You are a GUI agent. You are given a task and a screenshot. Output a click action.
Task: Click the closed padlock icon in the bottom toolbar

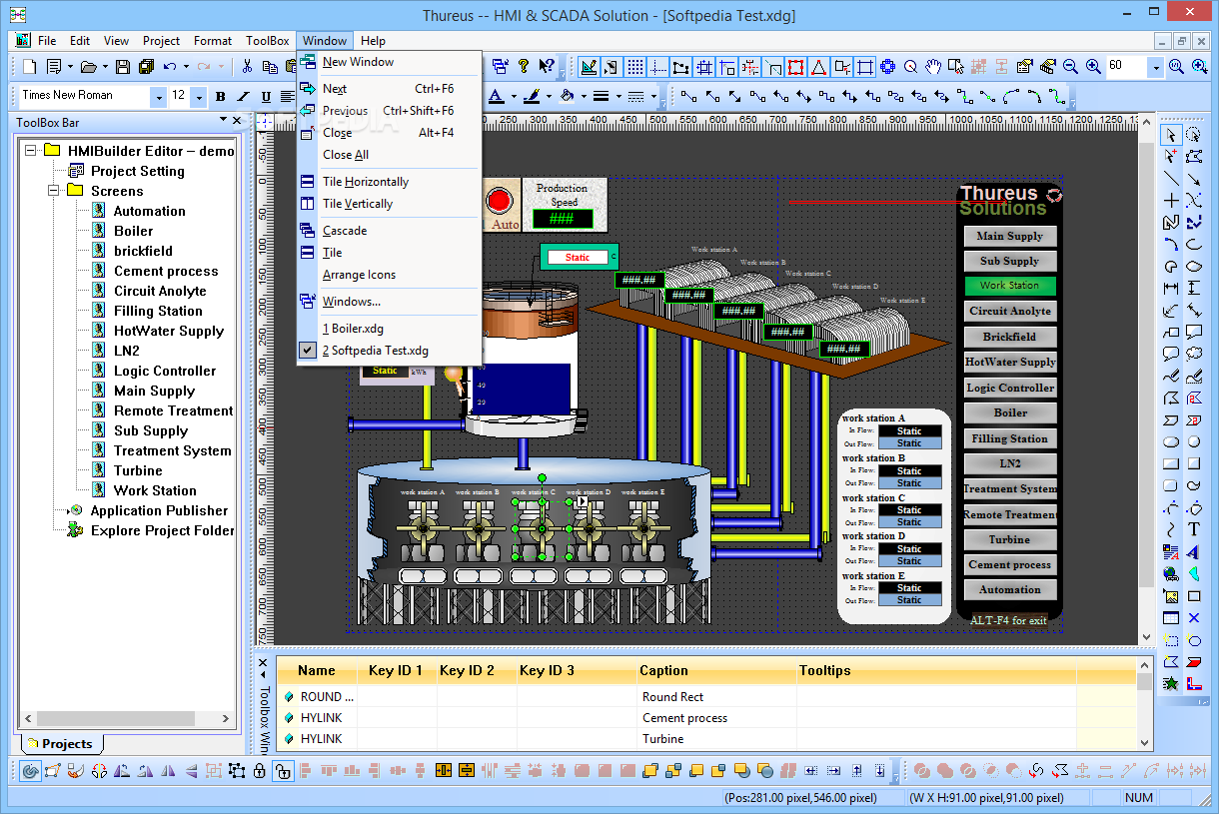[x=260, y=771]
